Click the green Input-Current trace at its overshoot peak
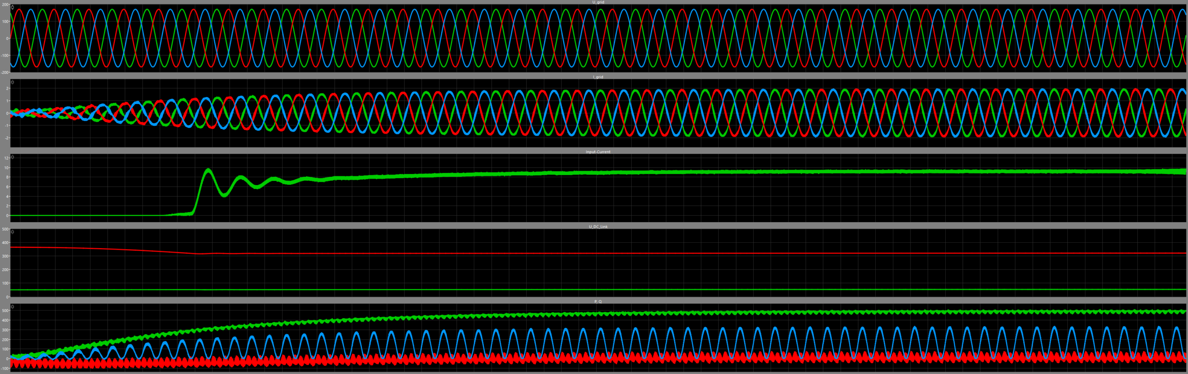1188x374 pixels. click(208, 171)
